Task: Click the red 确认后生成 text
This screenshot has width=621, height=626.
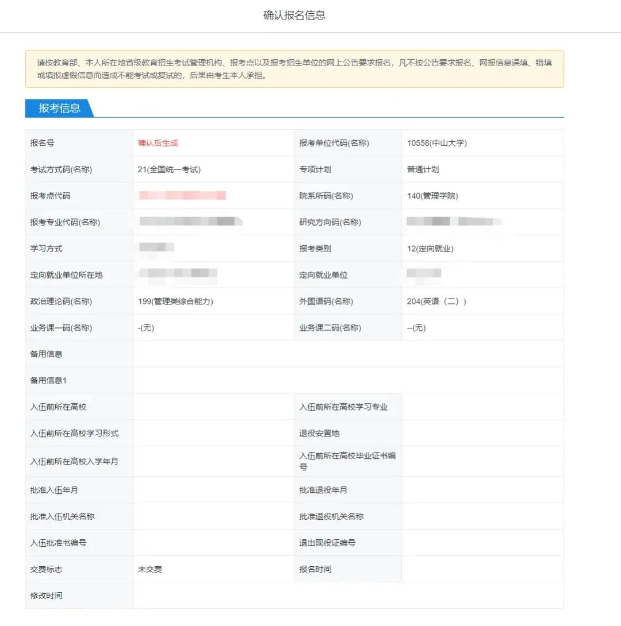Action: (x=158, y=143)
